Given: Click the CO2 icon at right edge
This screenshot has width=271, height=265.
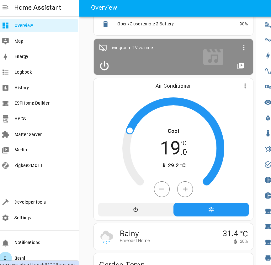Looking at the screenshot, I should click(x=268, y=87).
